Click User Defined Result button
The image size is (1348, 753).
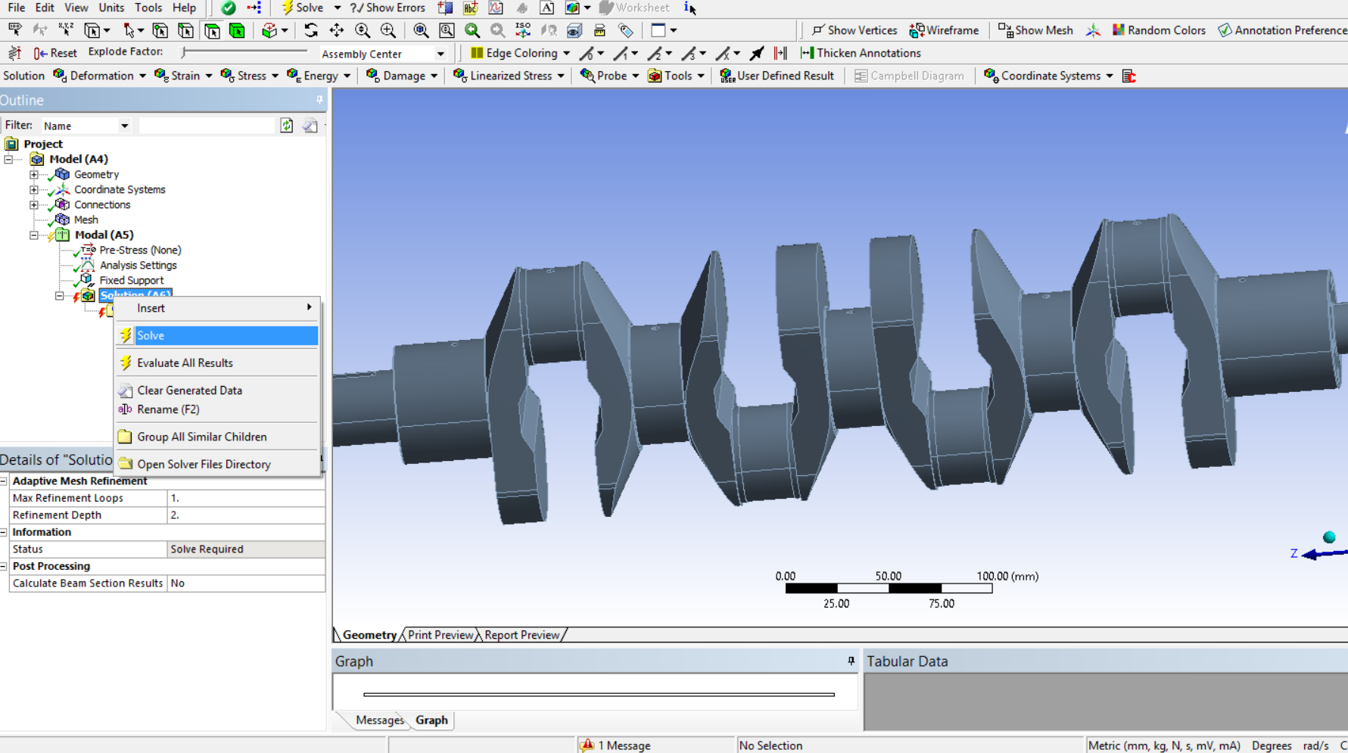click(x=777, y=76)
